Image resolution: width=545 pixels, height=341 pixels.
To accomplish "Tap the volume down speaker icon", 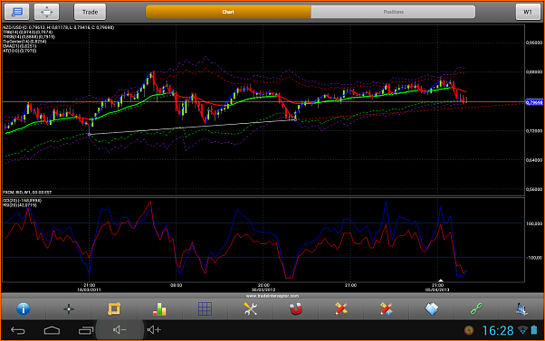I will point(120,330).
